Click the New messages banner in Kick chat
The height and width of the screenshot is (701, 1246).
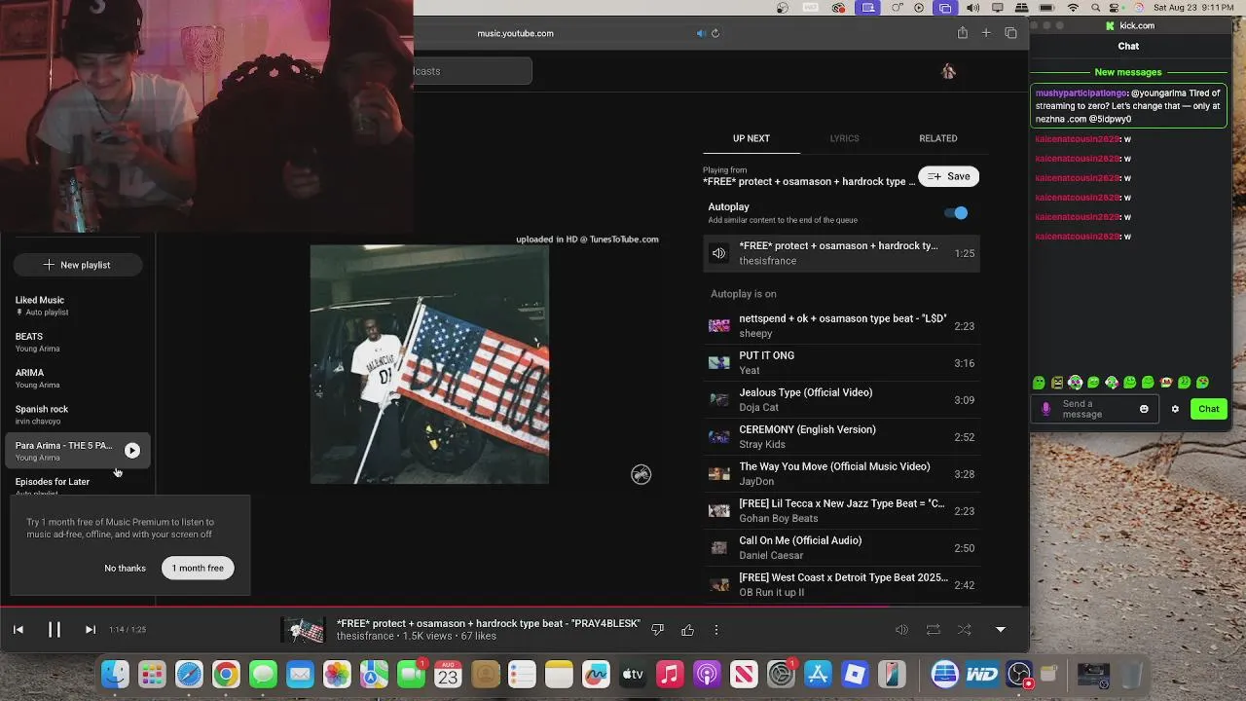tap(1128, 72)
